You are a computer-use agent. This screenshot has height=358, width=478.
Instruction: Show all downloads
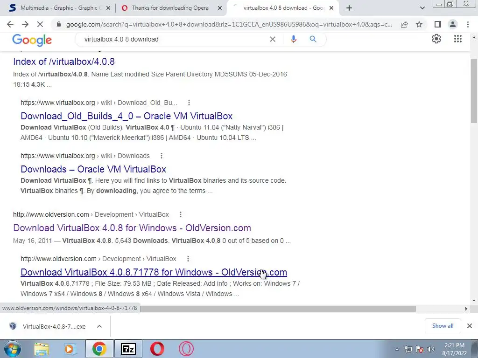coord(443,326)
